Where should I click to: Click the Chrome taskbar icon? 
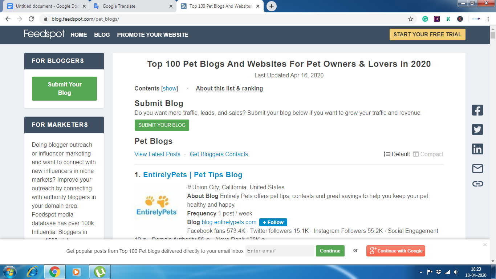55,272
